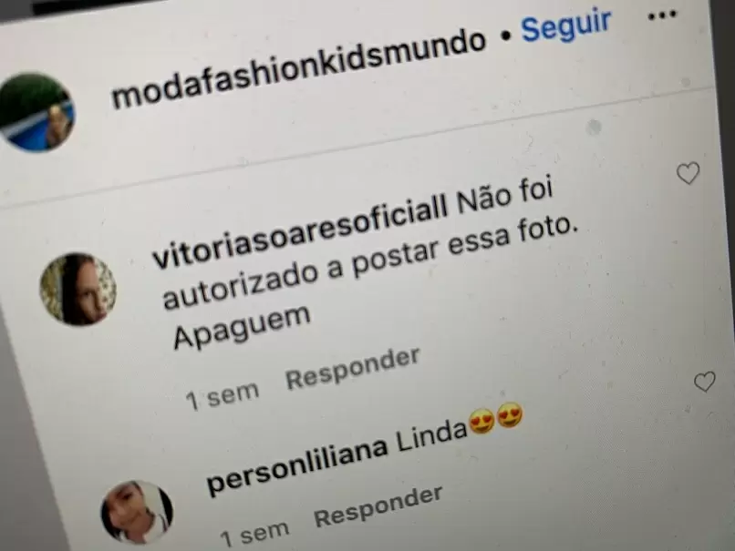Screen dimensions: 735x551
Task: Open vitoriasoaresoficiall's avatar photo
Action: (x=78, y=289)
